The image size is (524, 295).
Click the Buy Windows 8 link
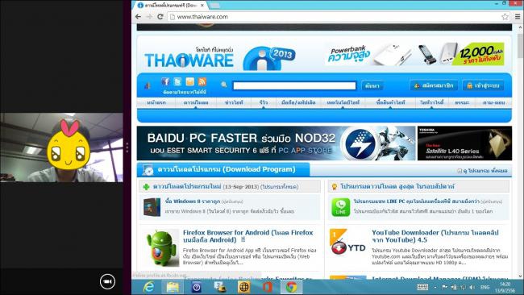pyautogui.click(x=193, y=202)
